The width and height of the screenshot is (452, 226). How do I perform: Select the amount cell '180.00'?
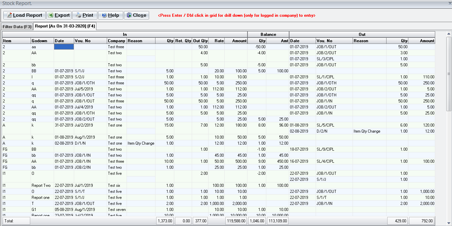[x=236, y=125]
